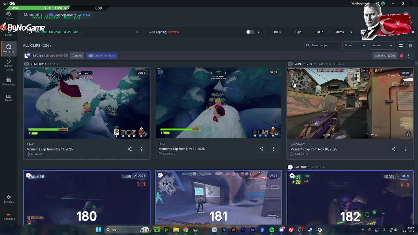The width and height of the screenshot is (418, 235).
Task: Expand the clip quality settings dropdown arrow
Action: click(351, 32)
